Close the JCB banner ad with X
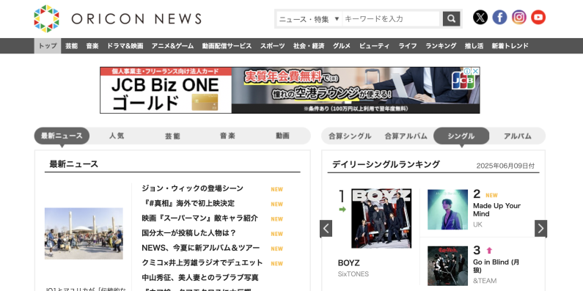The width and height of the screenshot is (583, 291). (x=475, y=71)
